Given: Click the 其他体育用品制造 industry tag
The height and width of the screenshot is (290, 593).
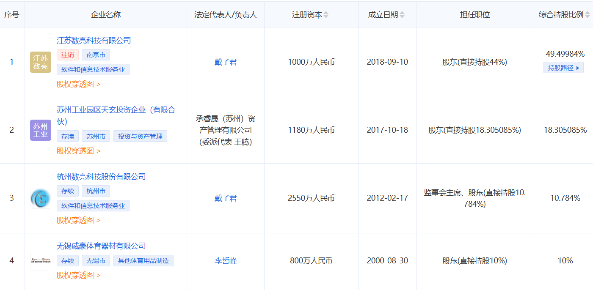Looking at the screenshot, I should 143,261.
